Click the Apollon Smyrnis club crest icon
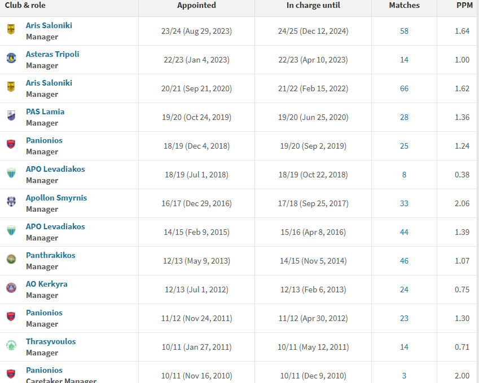This screenshot has height=383, width=479. 11,202
